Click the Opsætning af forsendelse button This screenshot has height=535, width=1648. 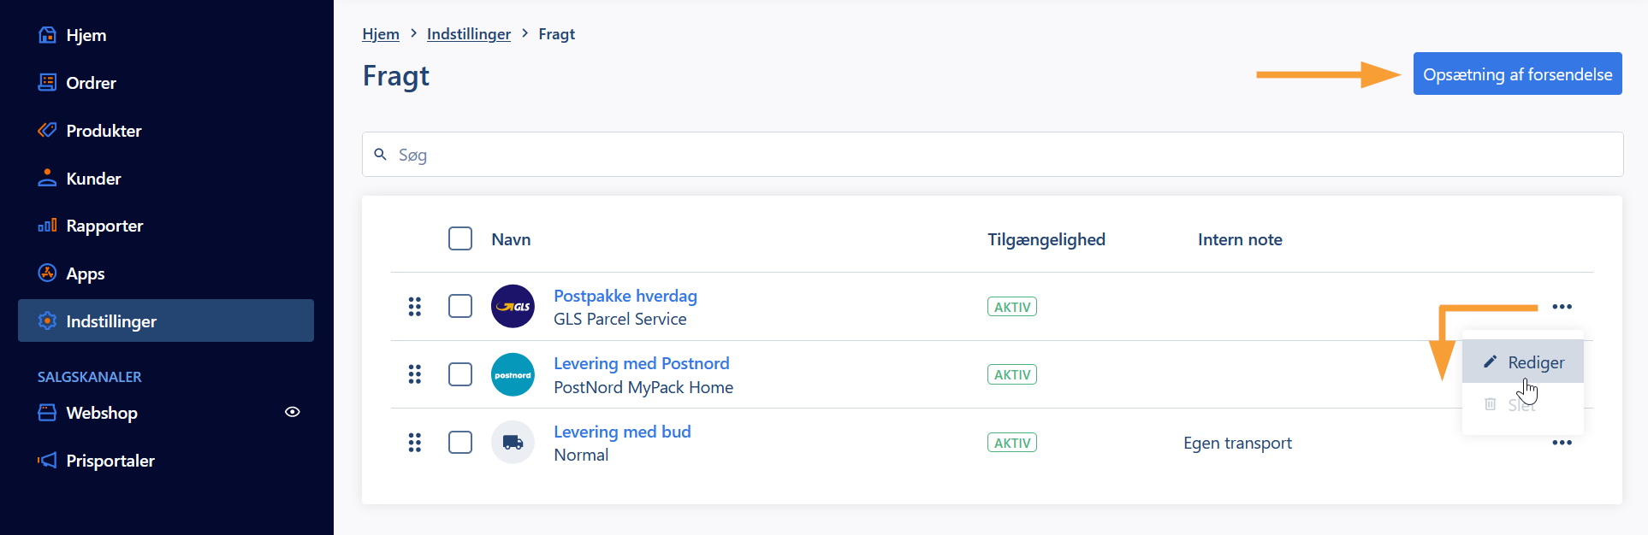[1517, 74]
